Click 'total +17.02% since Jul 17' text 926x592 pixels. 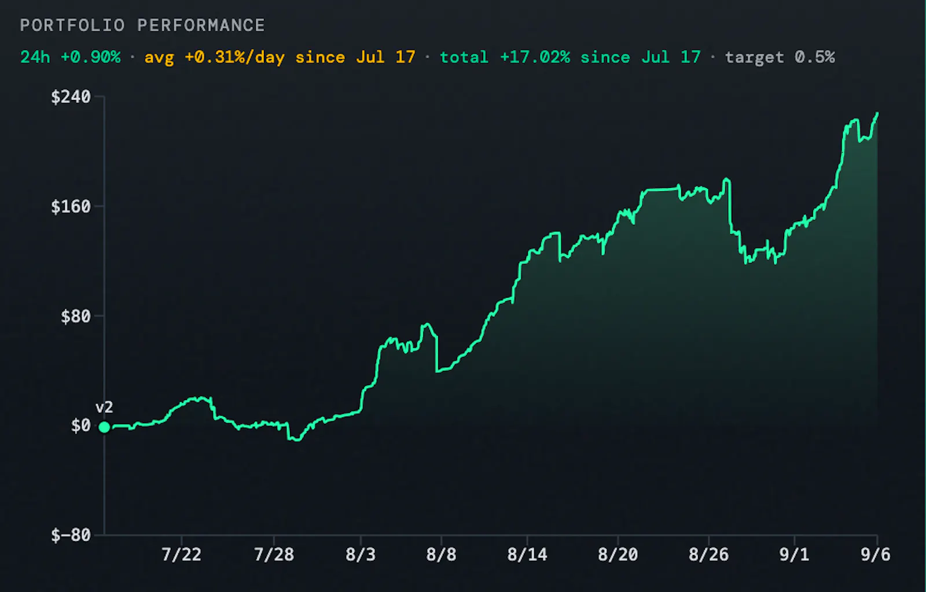570,57
